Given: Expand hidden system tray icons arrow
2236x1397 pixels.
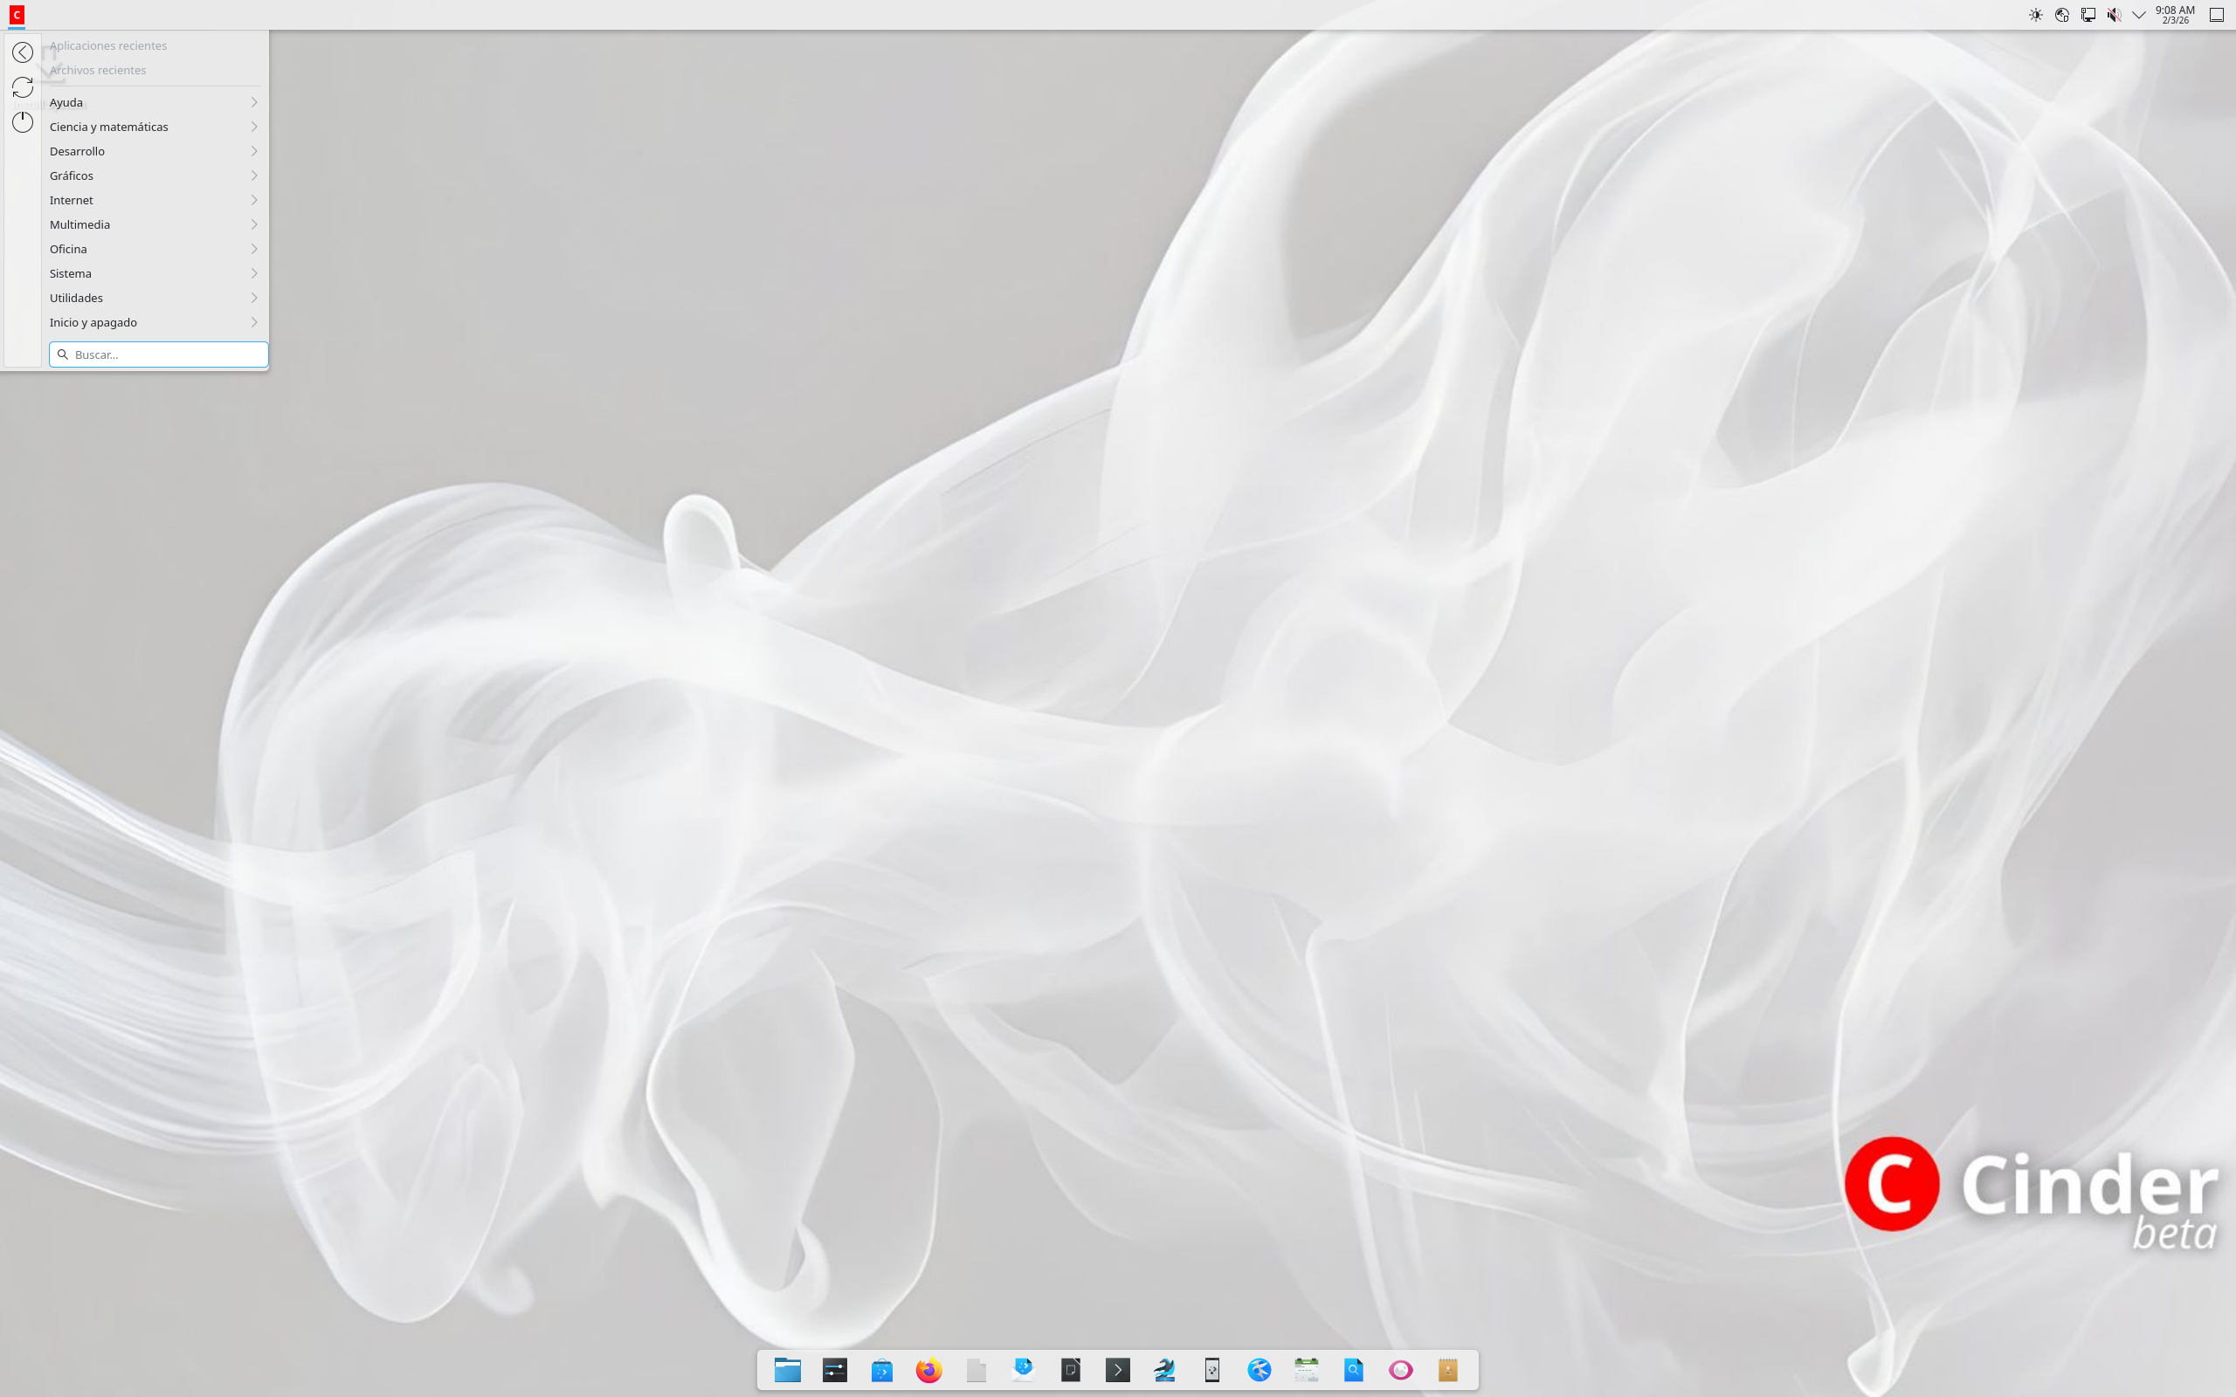Looking at the screenshot, I should (2138, 15).
